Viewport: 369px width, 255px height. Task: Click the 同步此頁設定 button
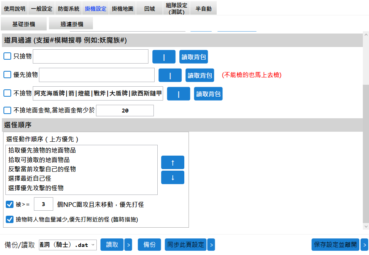pos(185,245)
